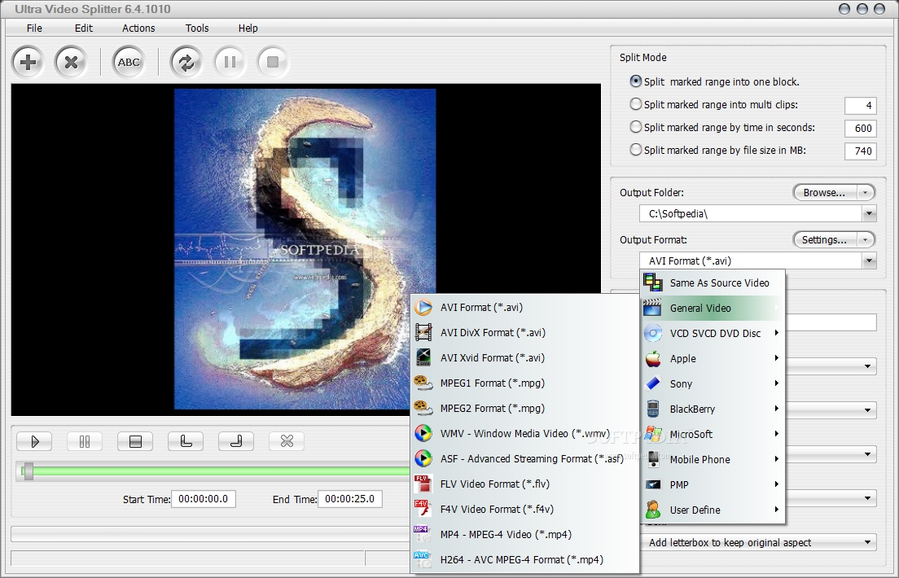Expand the MicroSoft formats submenu
The width and height of the screenshot is (899, 578).
point(713,434)
